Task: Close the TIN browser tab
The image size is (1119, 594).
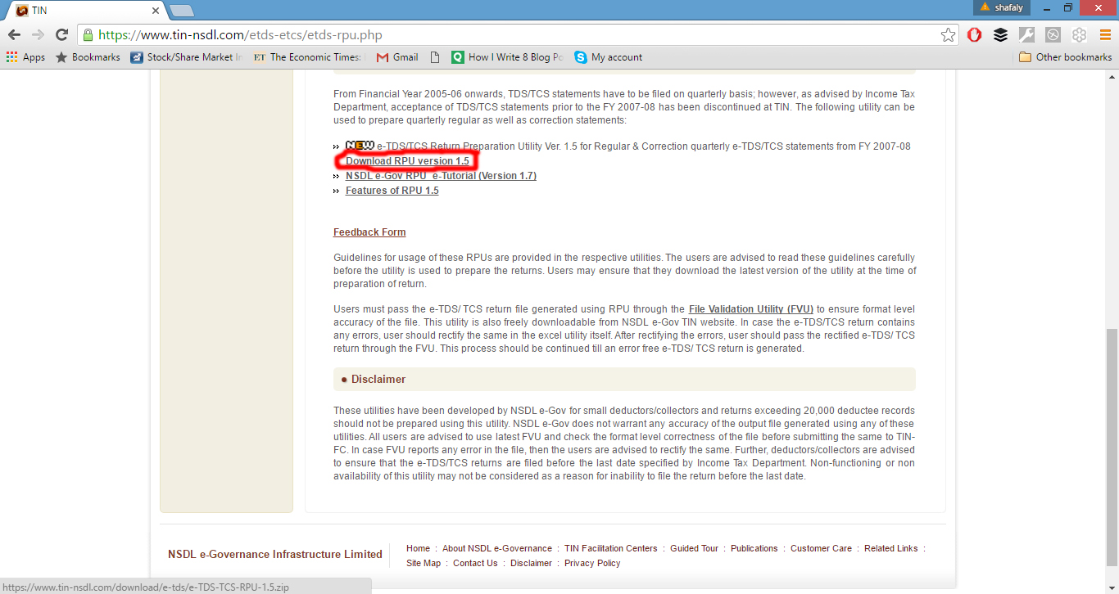Action: click(x=156, y=11)
